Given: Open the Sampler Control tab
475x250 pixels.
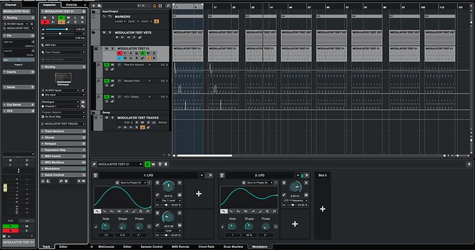Looking at the screenshot, I should [151, 247].
